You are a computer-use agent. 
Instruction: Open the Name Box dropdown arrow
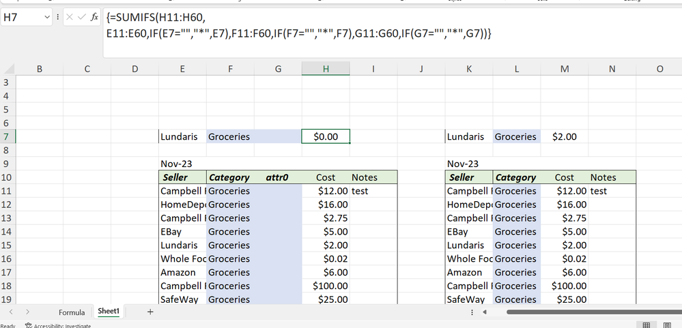click(x=47, y=17)
